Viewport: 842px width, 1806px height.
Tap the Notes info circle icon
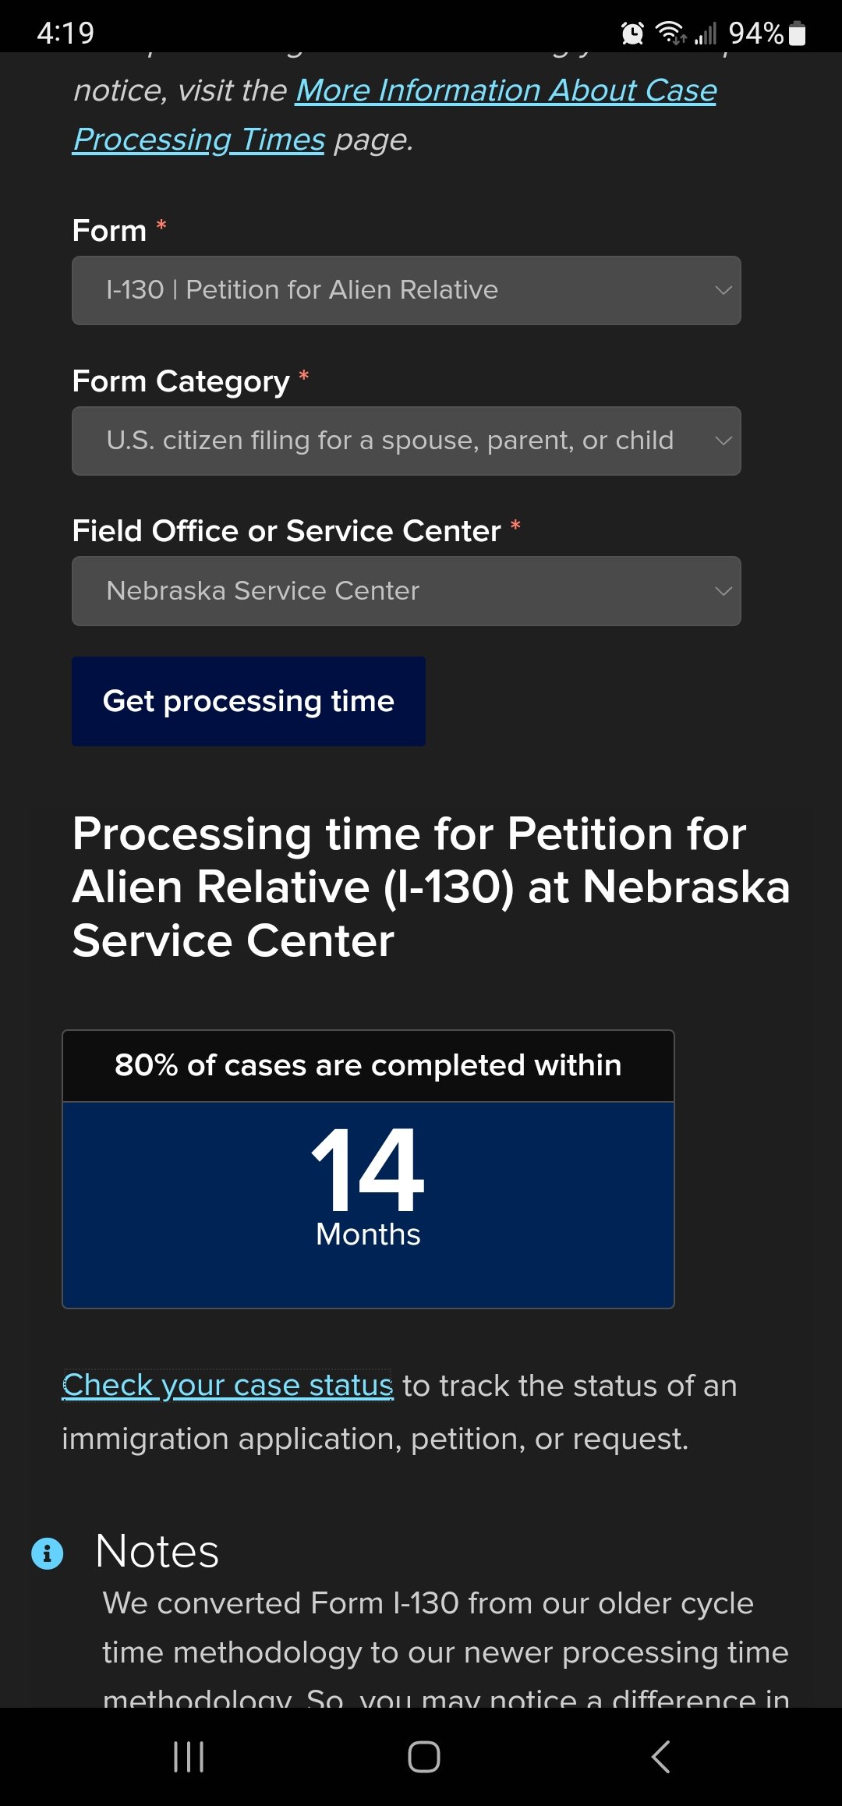[47, 1553]
